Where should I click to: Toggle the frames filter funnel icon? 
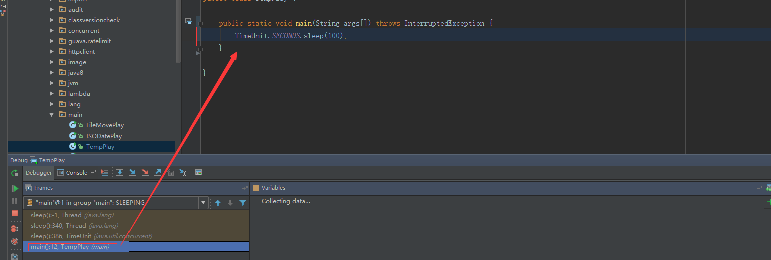pyautogui.click(x=243, y=203)
